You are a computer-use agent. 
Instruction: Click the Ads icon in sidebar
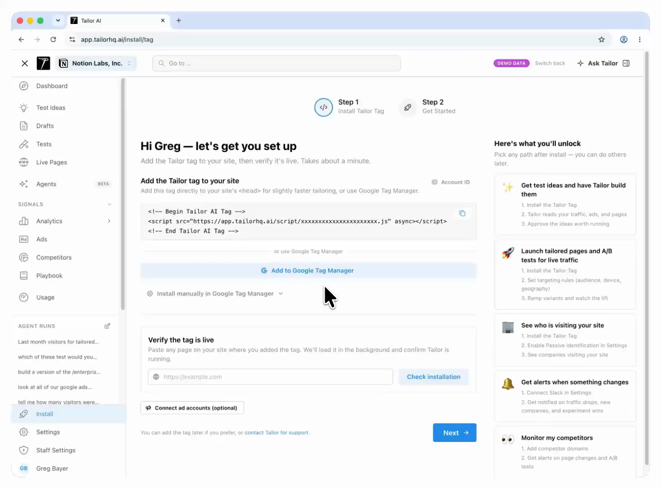24,239
